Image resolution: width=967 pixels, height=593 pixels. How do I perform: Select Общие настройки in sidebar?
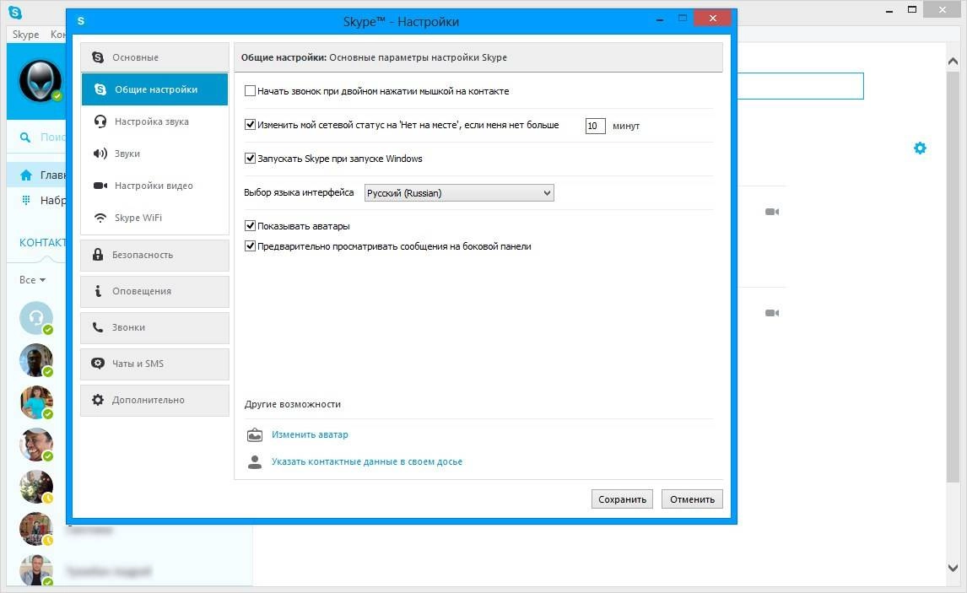(154, 89)
